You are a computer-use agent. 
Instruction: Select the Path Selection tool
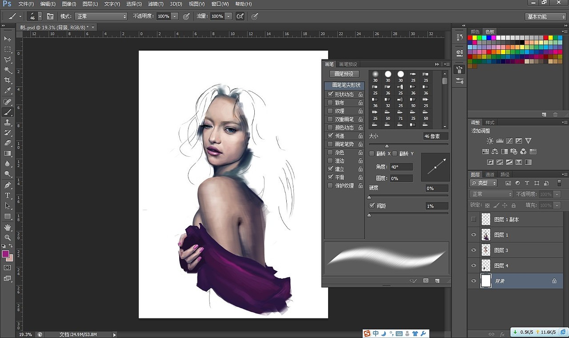click(8, 206)
